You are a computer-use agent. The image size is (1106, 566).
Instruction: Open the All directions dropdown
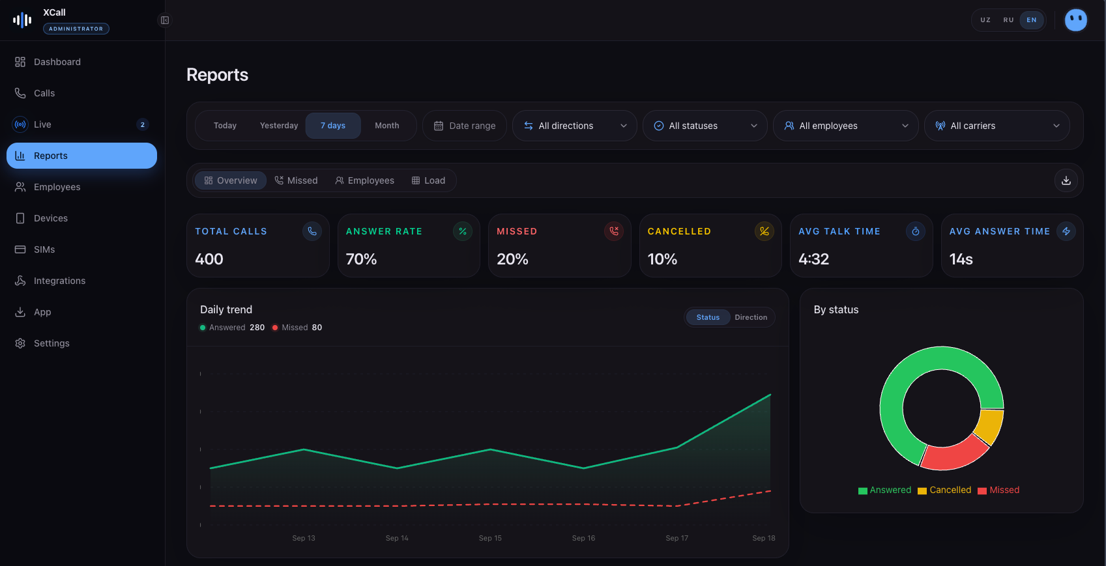[575, 126]
